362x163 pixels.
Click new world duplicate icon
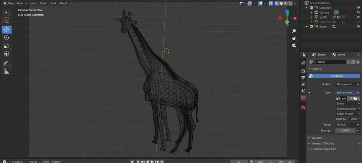pos(353,62)
